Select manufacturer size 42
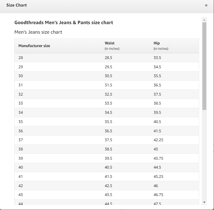The image size is (214, 210). coord(21,186)
